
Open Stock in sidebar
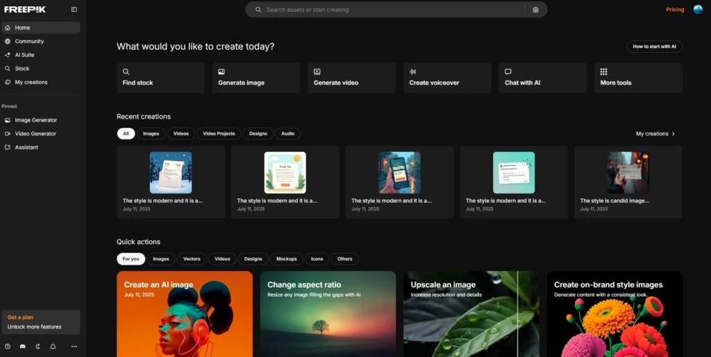(41, 69)
